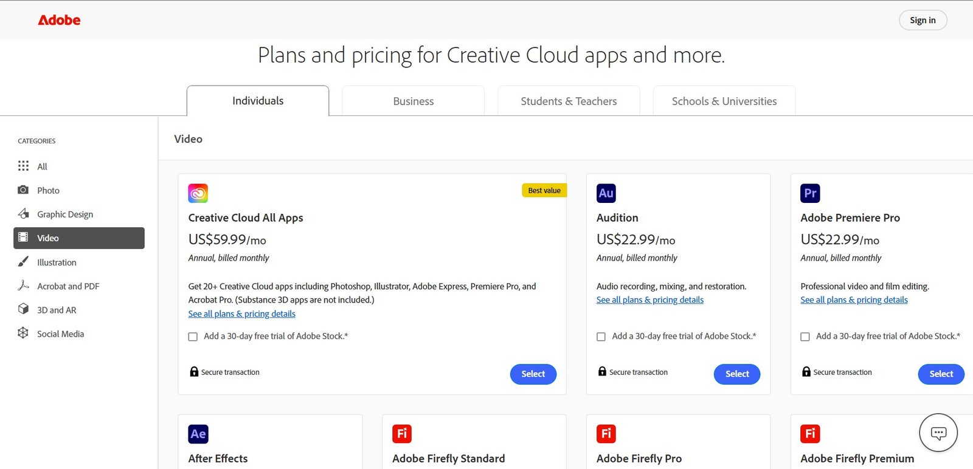Open the Business tab
The height and width of the screenshot is (469, 973).
[x=414, y=101]
